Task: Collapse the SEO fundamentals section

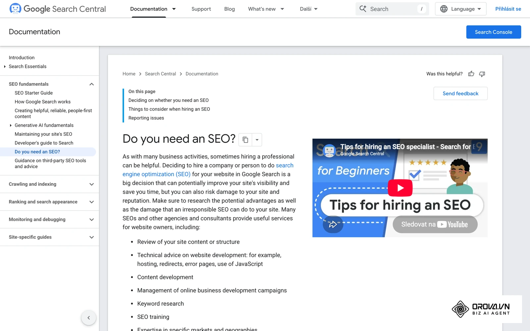Action: 92,84
